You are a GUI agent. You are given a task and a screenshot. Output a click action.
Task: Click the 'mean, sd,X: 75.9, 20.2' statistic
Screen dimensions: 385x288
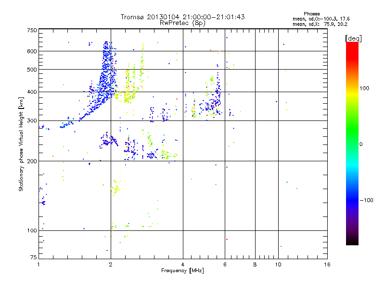tap(320, 24)
